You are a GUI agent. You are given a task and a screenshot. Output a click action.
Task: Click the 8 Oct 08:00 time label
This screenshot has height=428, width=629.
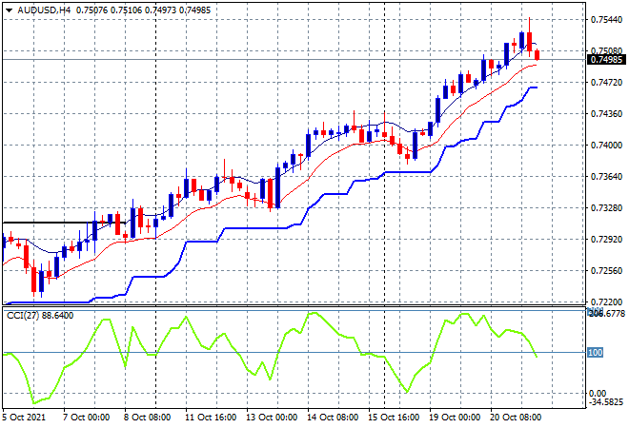pos(147,418)
